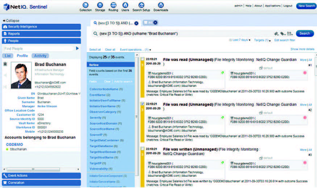Open manager Heike Winzen link
Viewport: 317px width, 188px height.
pos(47,106)
